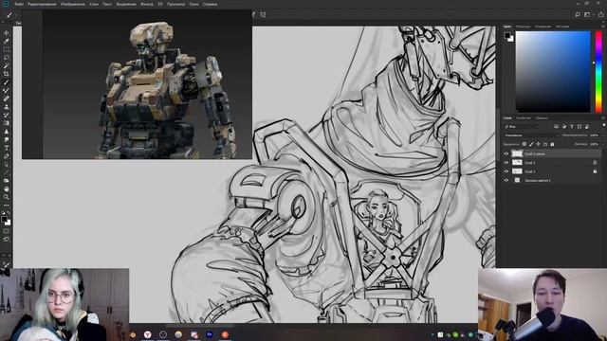Open the Фильтр menu
The image size is (607, 341).
coord(147,4)
